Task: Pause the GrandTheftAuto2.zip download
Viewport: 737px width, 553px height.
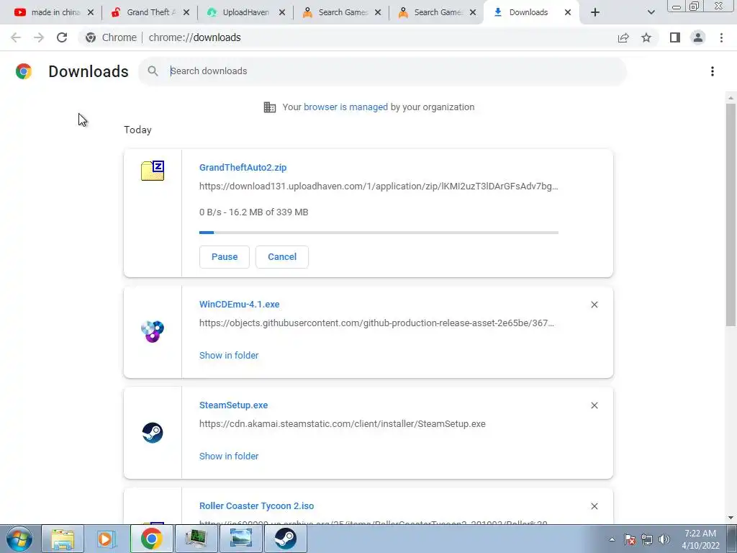Action: click(225, 257)
